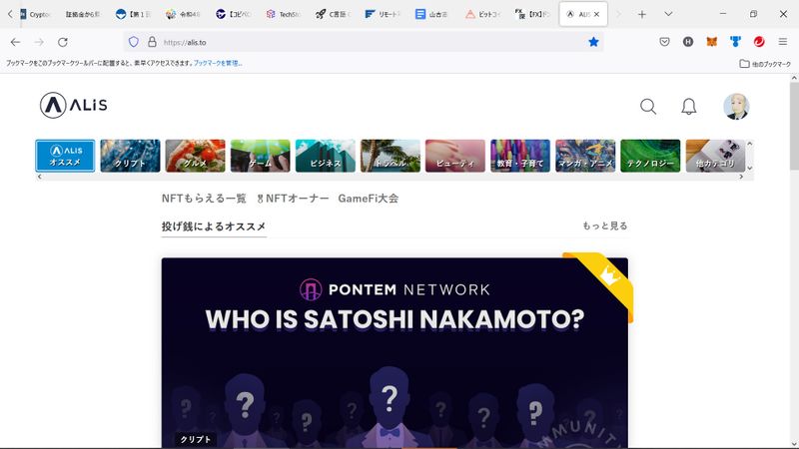Open the MetaMask fox extension
799x449 pixels.
pos(711,42)
